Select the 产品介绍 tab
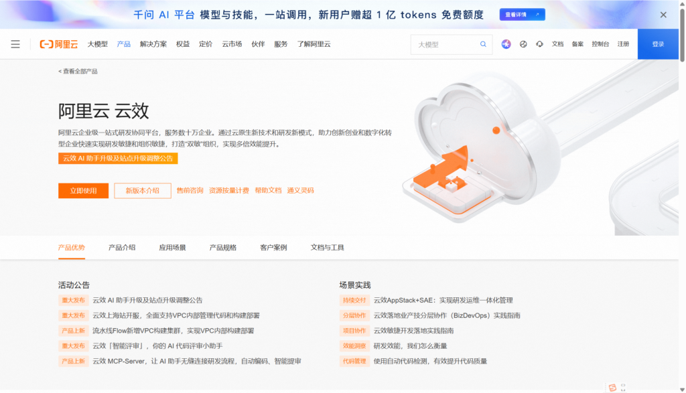The width and height of the screenshot is (686, 393). point(122,248)
